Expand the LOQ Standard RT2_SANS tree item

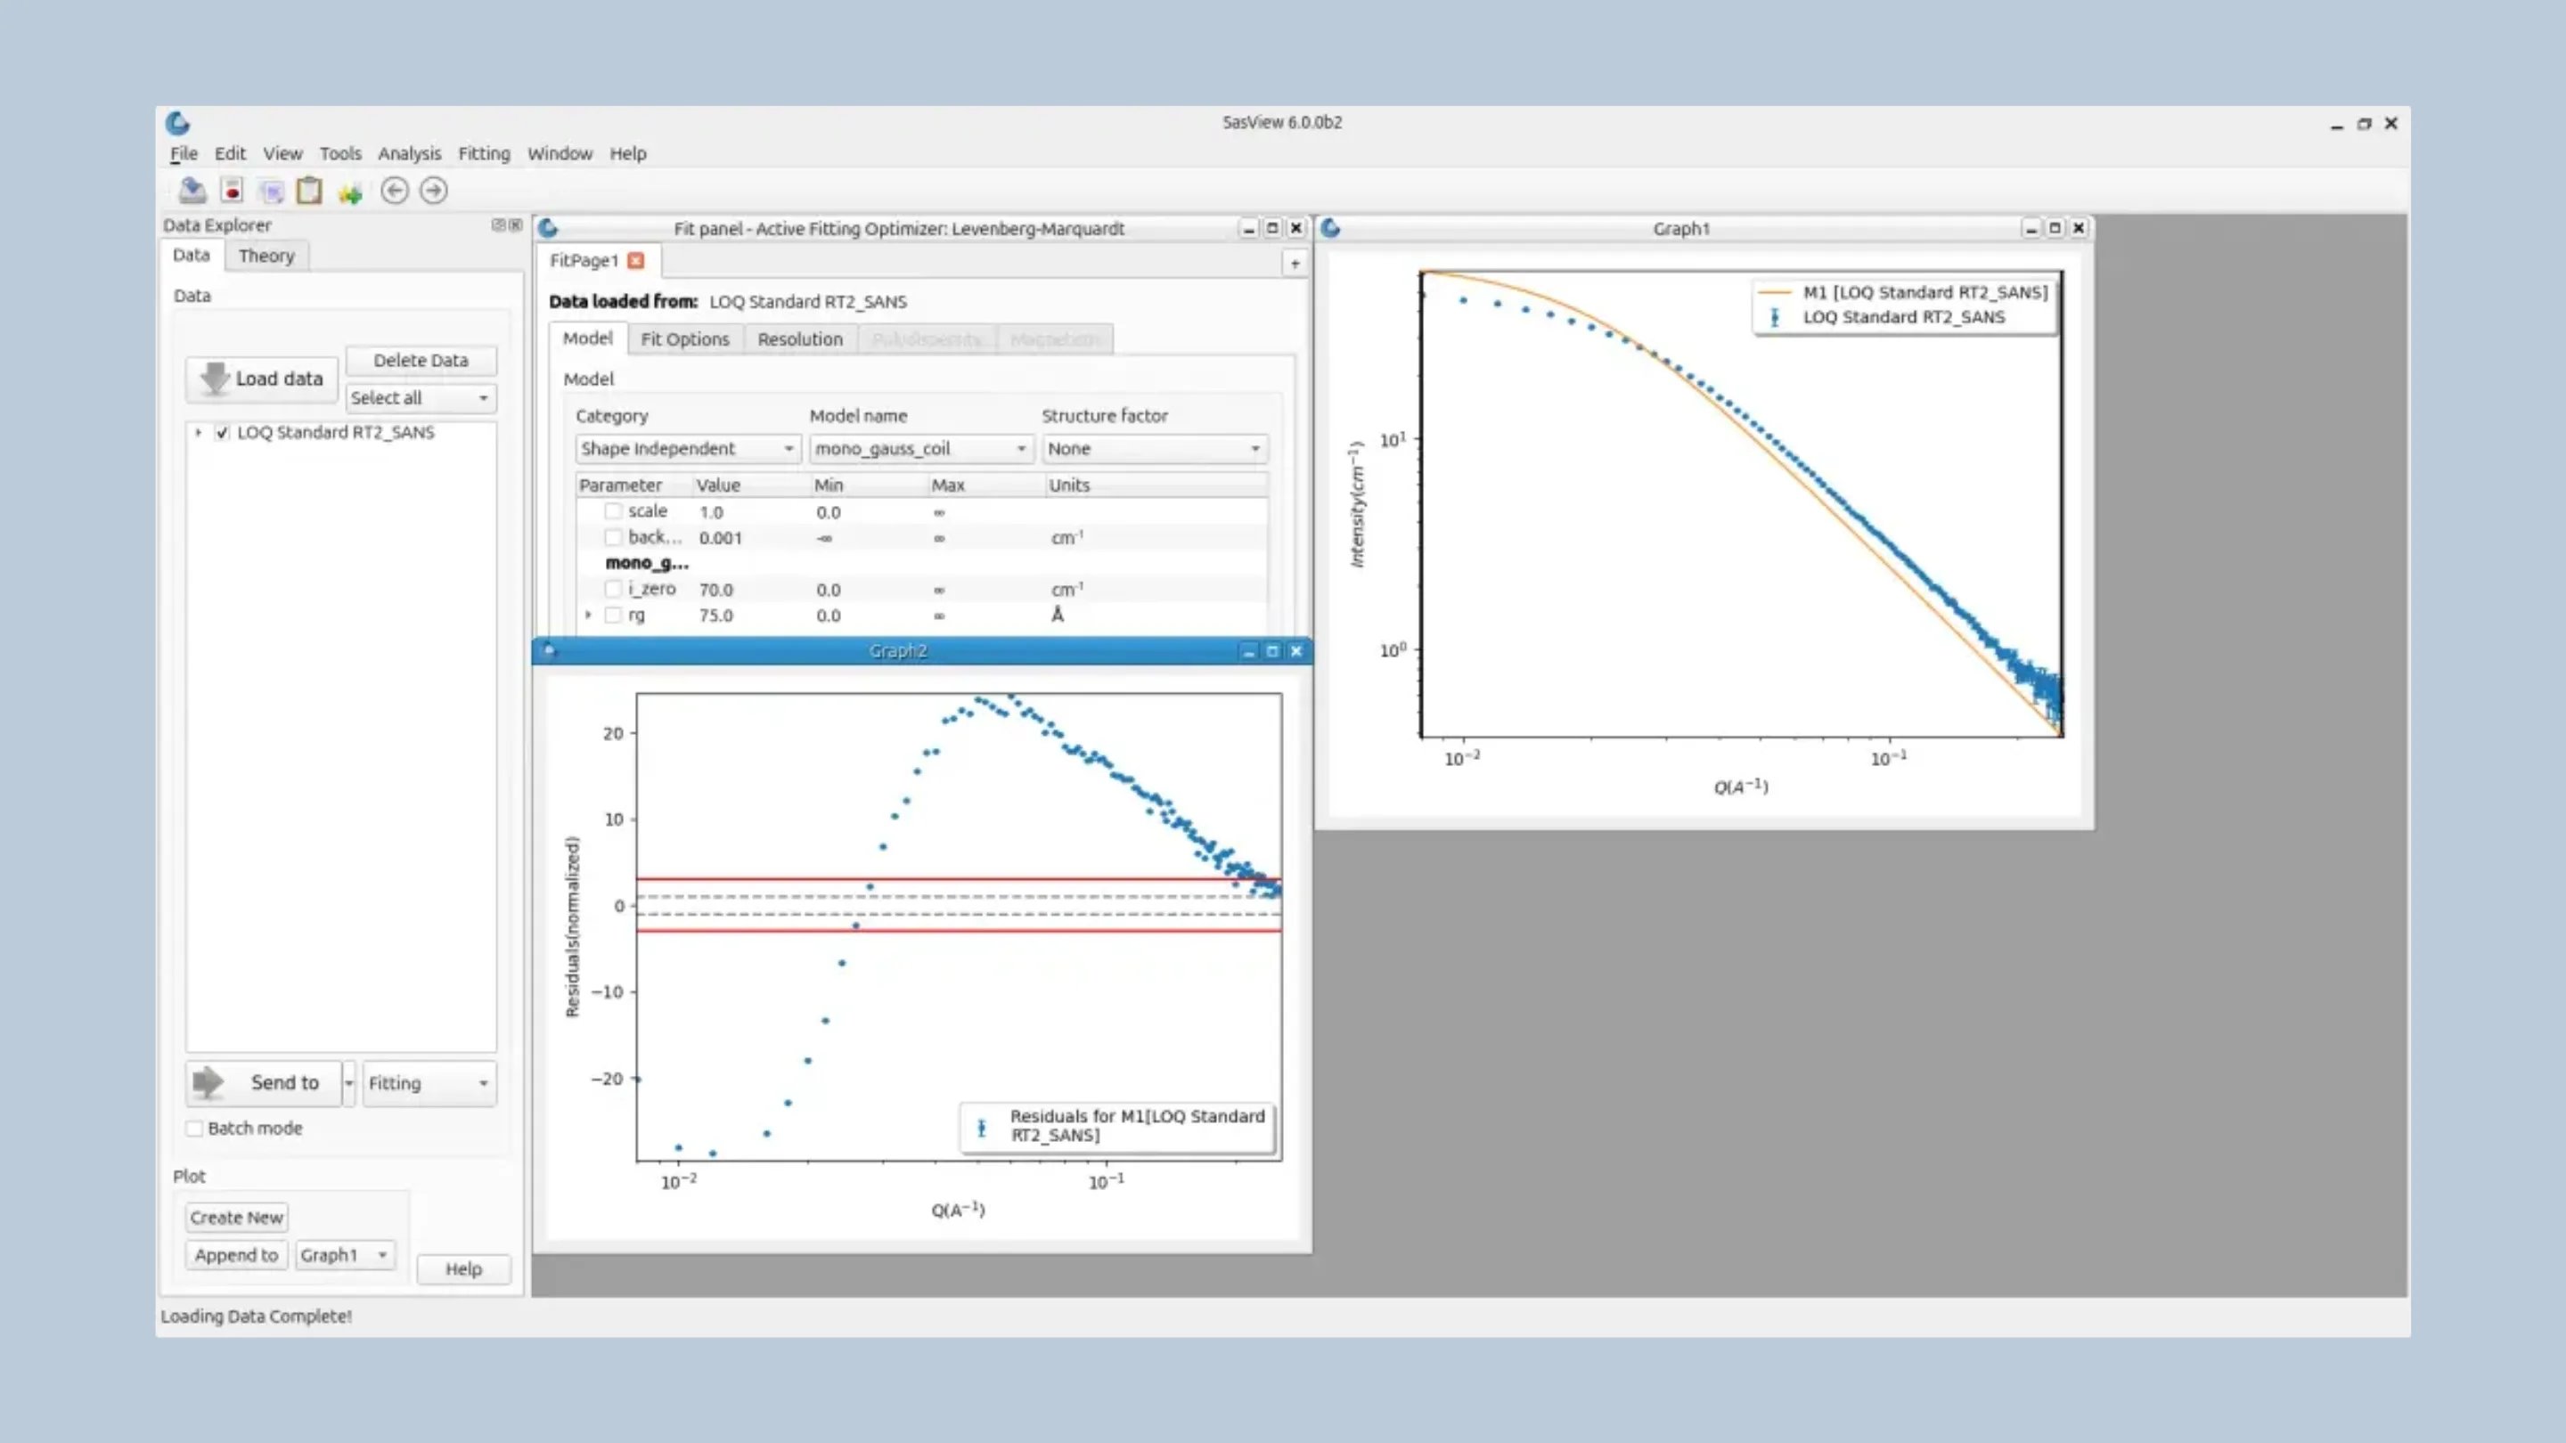tap(198, 432)
